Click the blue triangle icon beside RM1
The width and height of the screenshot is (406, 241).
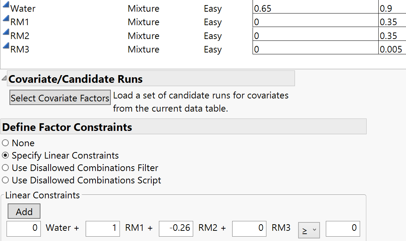(x=6, y=20)
